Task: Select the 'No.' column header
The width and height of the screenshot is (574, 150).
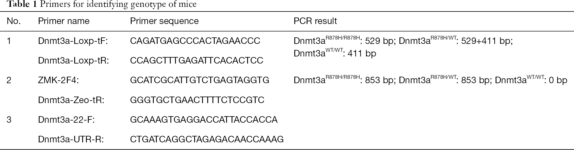Action: [14, 21]
